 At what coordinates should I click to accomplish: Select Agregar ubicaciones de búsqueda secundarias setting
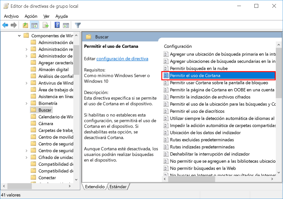click(x=219, y=61)
